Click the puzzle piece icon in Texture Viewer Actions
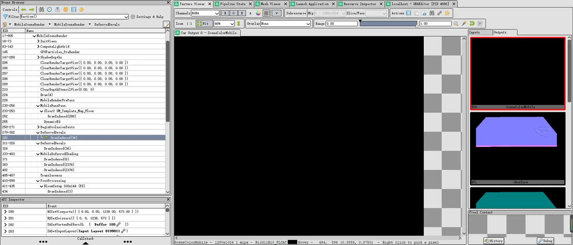Viewport: 573px width, 245px height. coord(447,13)
